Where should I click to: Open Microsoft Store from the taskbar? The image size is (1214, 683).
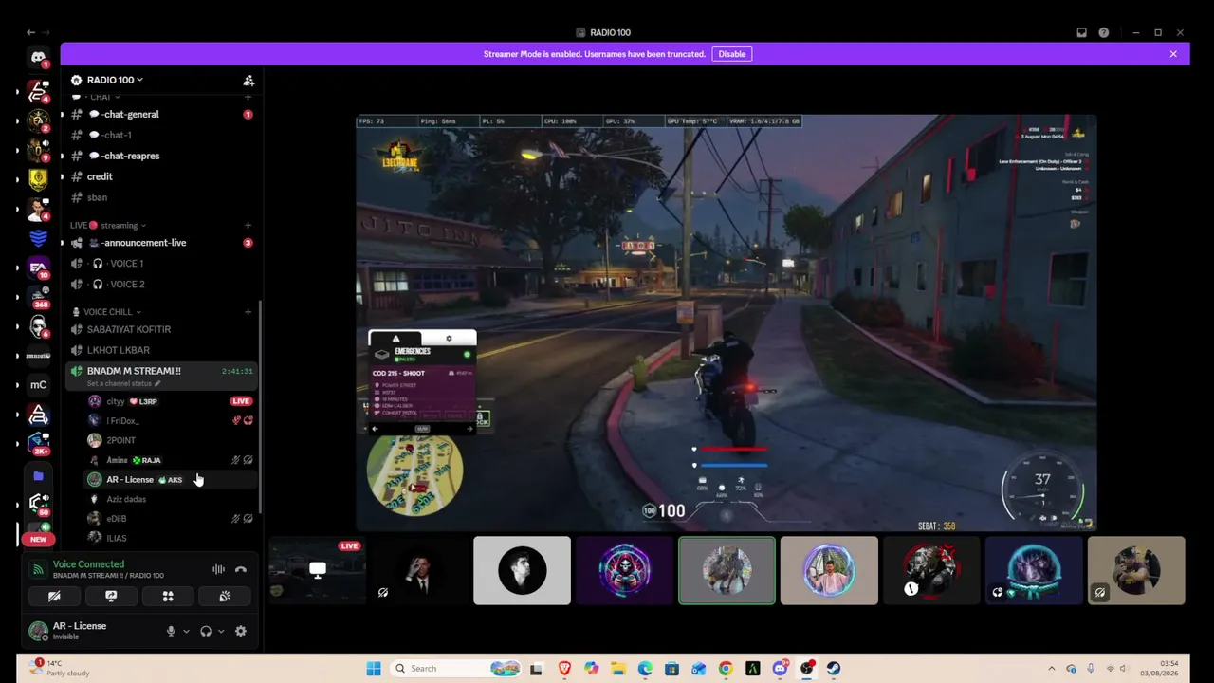click(671, 668)
